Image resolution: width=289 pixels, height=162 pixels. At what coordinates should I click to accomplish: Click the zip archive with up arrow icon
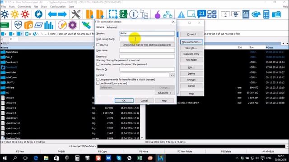click(x=100, y=14)
